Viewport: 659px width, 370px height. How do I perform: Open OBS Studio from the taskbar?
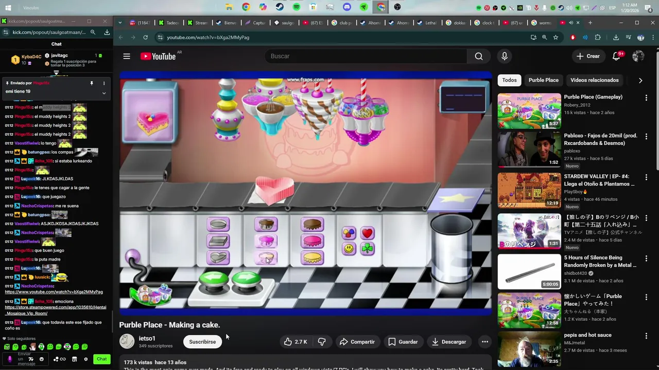tap(397, 7)
